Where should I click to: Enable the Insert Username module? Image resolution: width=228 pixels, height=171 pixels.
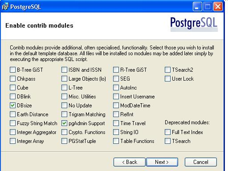pyautogui.click(x=116, y=97)
